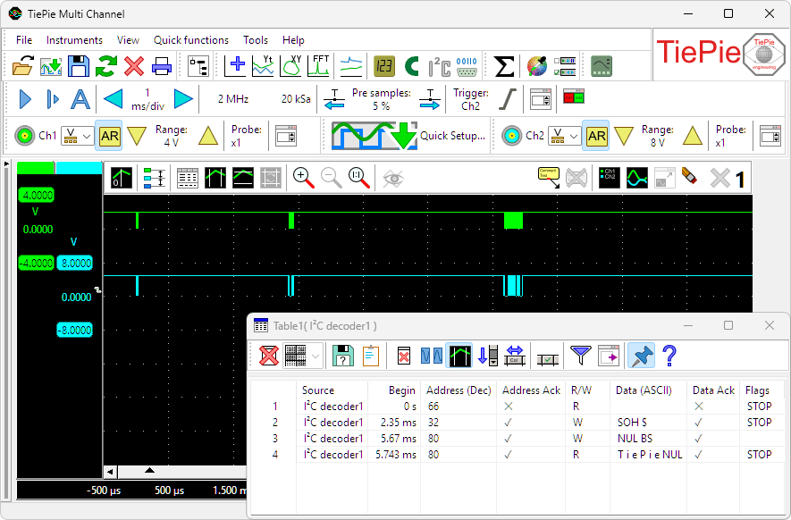Toggle the graph eye visibility icon

coord(393,178)
